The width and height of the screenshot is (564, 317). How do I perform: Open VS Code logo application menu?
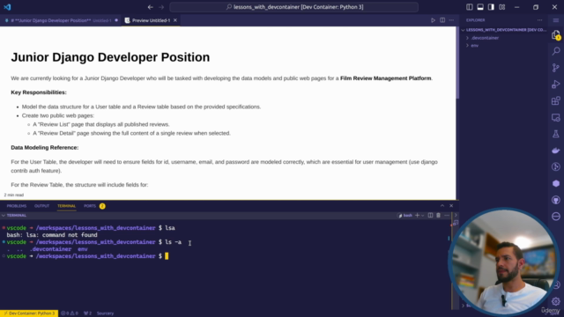pos(7,7)
